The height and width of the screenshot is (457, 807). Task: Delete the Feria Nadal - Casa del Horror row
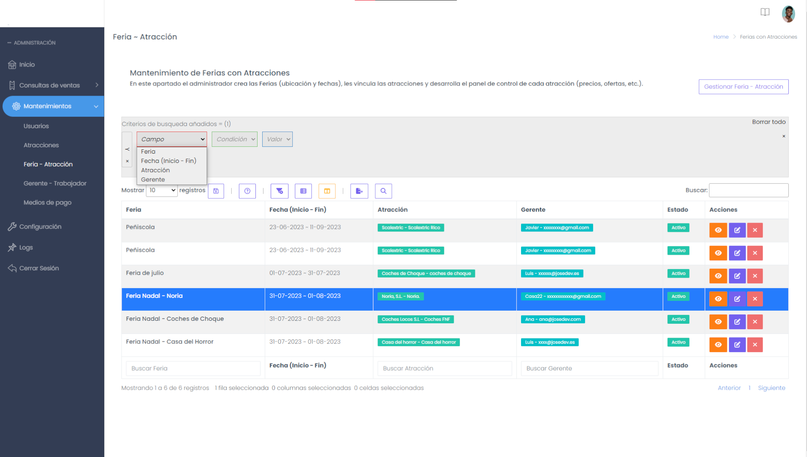755,344
